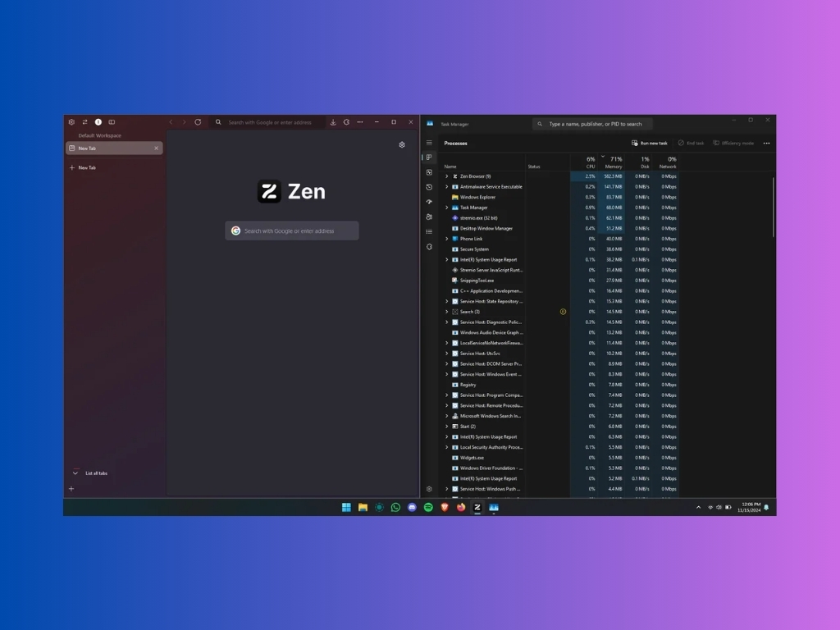This screenshot has height=630, width=840.
Task: Click the plus New Tab button in Zen sidebar
Action: pos(83,167)
